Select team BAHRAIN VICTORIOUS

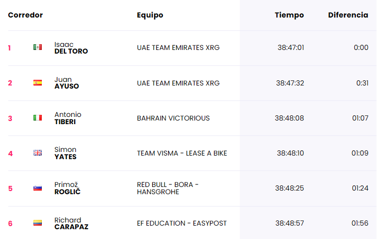(173, 118)
